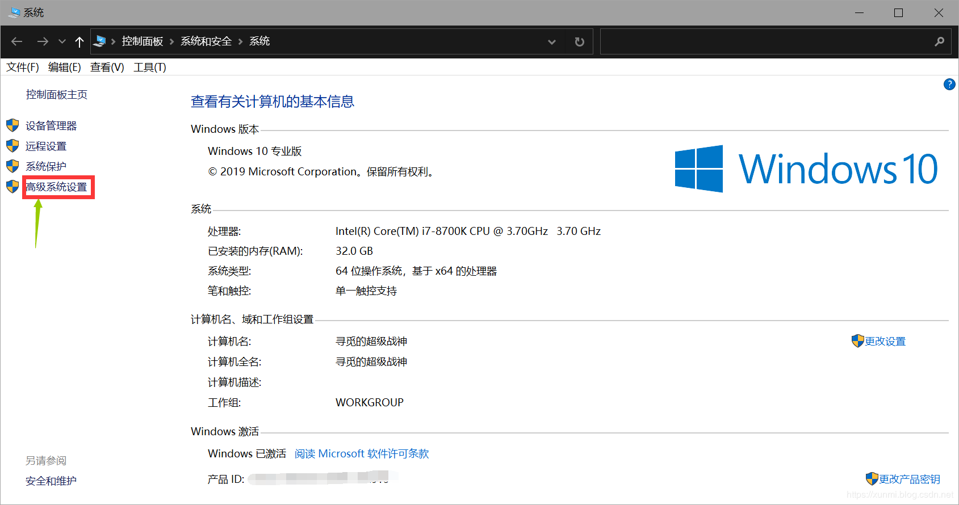Click the computer icon in address bar
Screen dimensions: 959x505
[100, 41]
